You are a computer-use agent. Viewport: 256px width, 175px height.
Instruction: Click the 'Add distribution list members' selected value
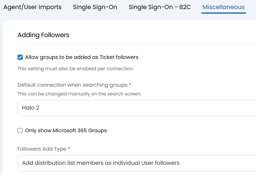point(101,163)
